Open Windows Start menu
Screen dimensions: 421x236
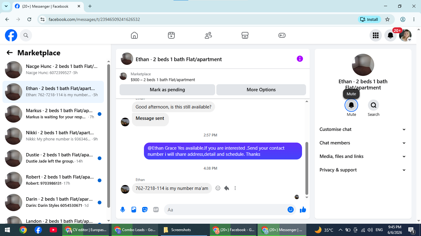point(7,230)
